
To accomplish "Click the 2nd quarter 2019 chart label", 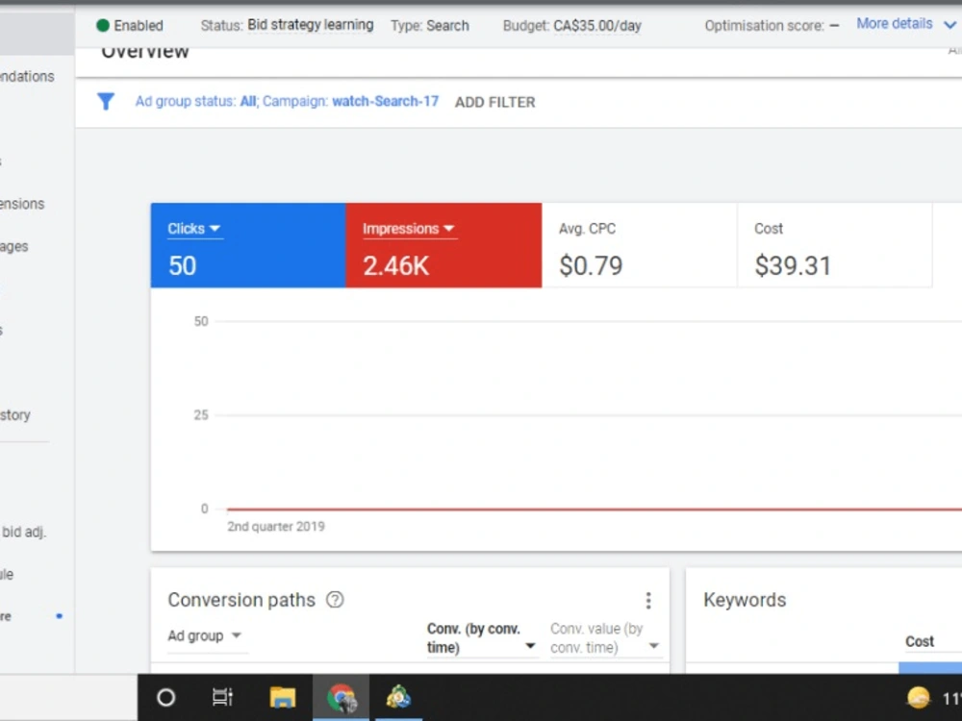I will click(275, 527).
